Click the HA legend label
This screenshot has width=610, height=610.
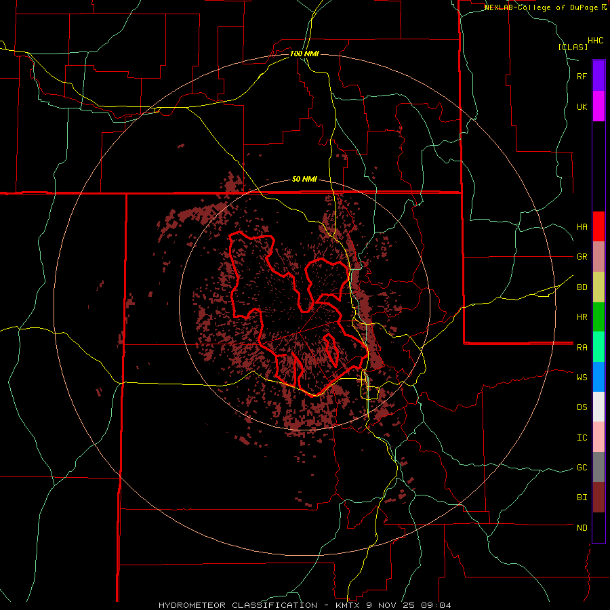point(582,227)
